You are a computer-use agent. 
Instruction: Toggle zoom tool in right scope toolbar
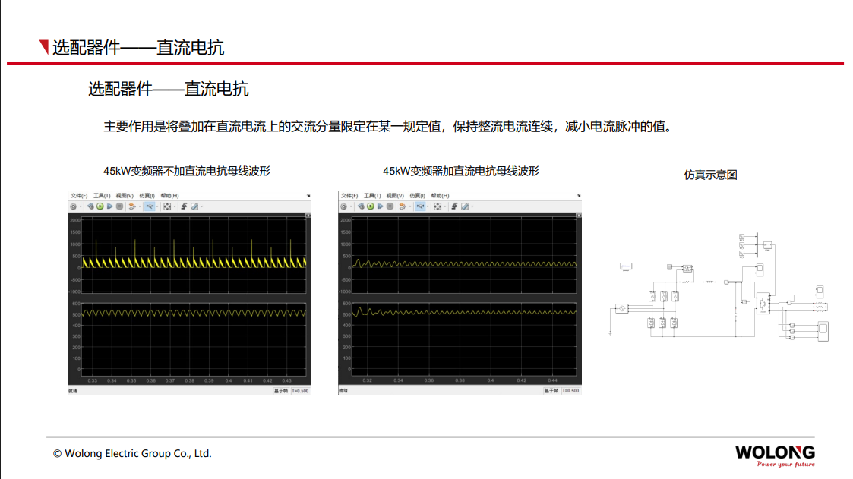[420, 206]
